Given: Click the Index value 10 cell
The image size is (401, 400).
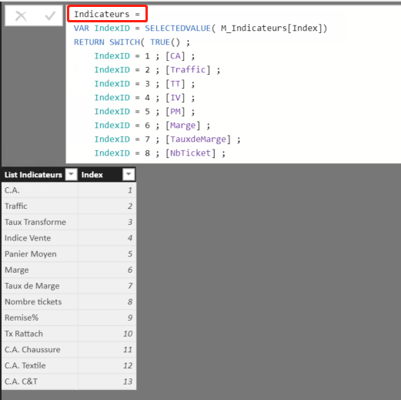Looking at the screenshot, I should point(107,334).
